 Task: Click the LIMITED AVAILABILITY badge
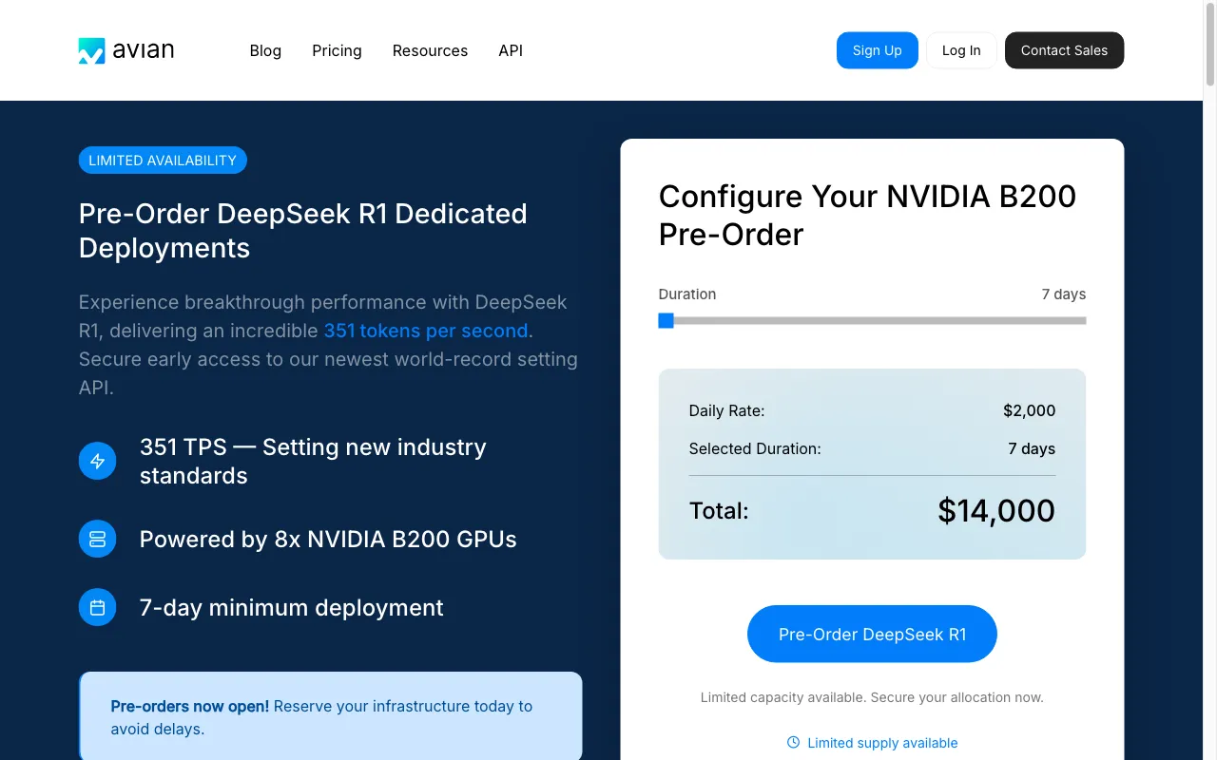point(163,160)
